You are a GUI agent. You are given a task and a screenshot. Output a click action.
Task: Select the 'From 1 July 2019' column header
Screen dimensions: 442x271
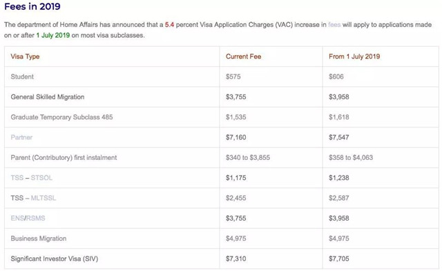354,57
